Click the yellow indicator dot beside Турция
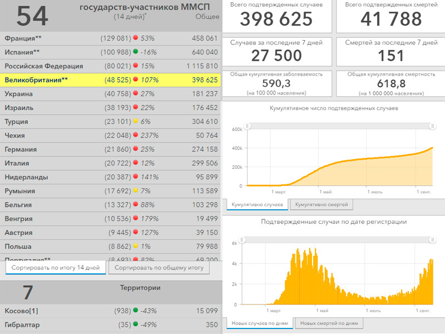The height and width of the screenshot is (334, 445). (136, 122)
